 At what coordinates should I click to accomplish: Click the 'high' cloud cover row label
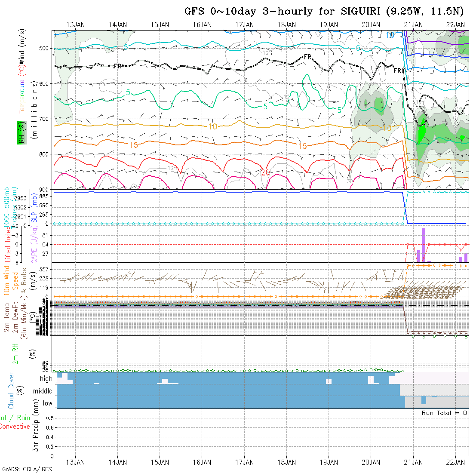click(x=46, y=379)
